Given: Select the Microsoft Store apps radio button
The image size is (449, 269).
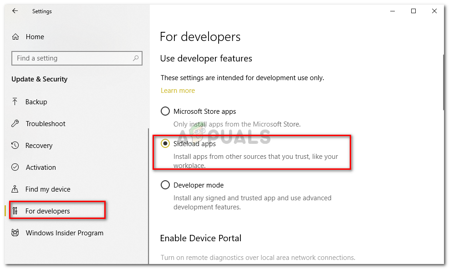Looking at the screenshot, I should [165, 111].
